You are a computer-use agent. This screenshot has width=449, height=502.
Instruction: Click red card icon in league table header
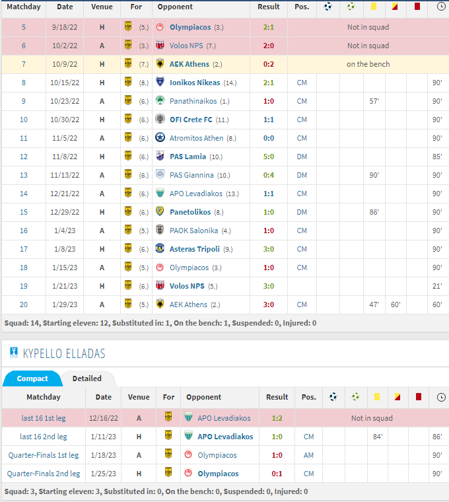[417, 7]
